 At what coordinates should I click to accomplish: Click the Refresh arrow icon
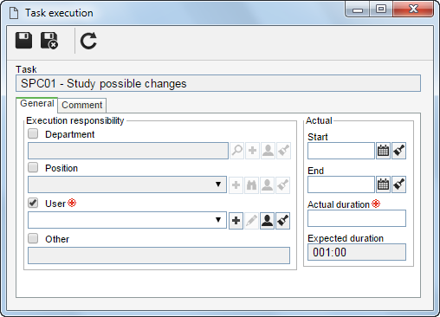88,42
